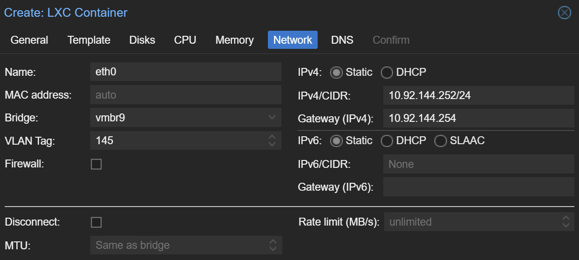Click the MTU spinner arrows
This screenshot has width=579, height=260.
273,245
